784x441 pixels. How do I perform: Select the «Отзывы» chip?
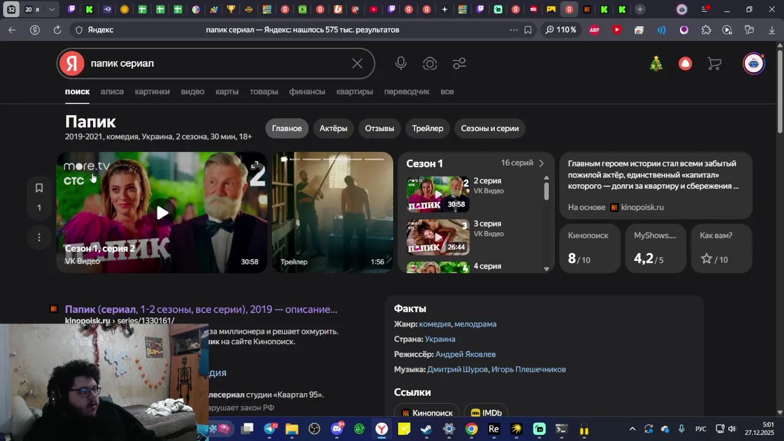coord(379,128)
